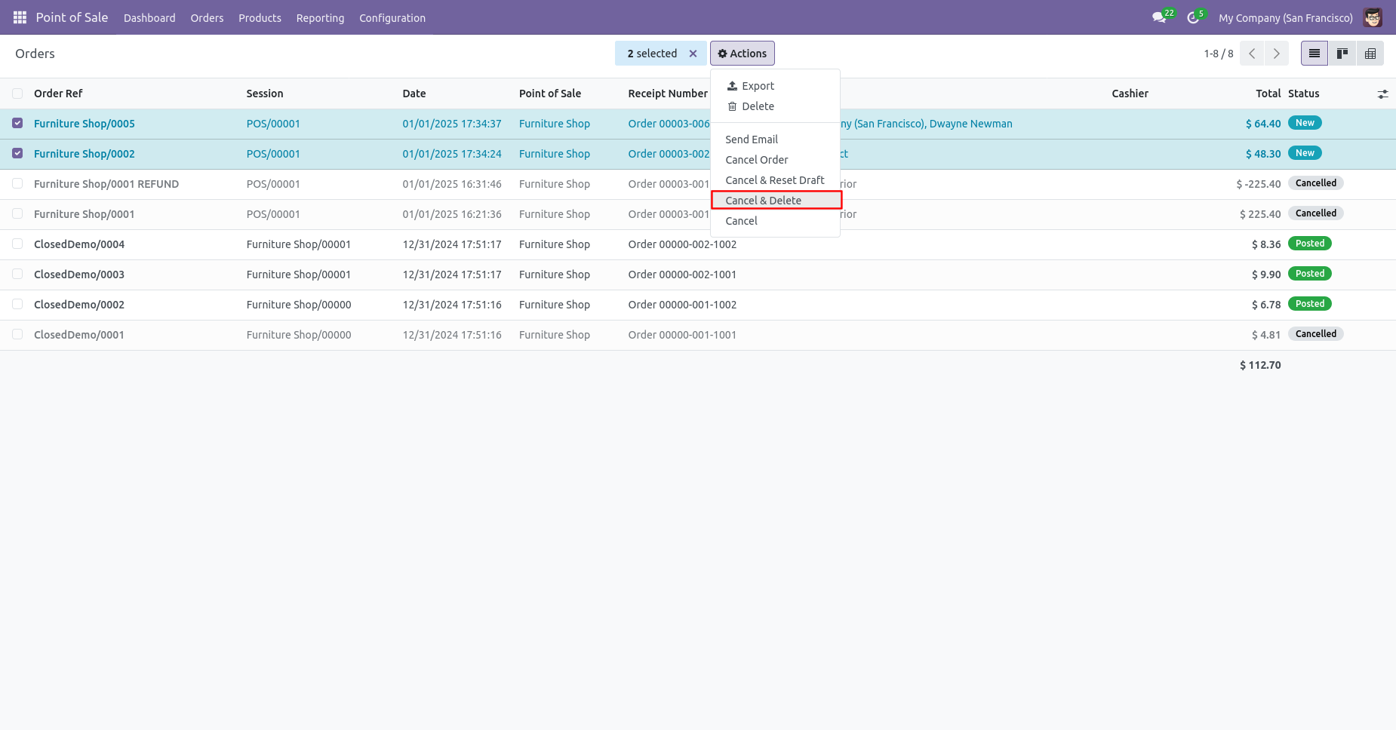
Task: Open the user avatar menu
Action: [1373, 17]
